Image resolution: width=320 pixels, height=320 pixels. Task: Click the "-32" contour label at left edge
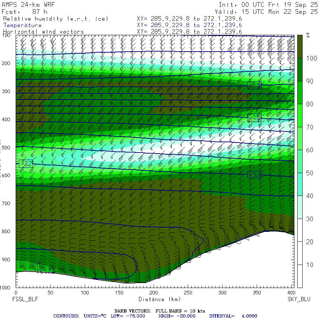tap(26, 164)
